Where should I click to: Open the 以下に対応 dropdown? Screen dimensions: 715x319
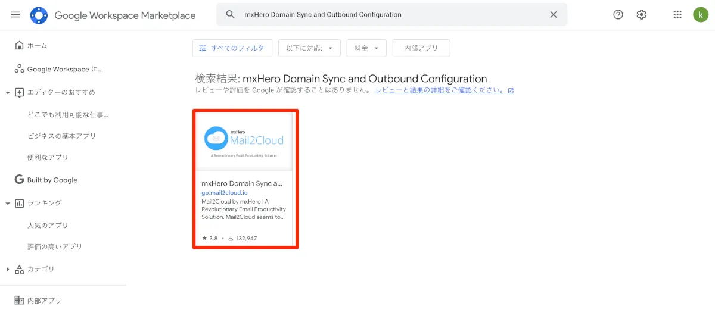[x=309, y=48]
